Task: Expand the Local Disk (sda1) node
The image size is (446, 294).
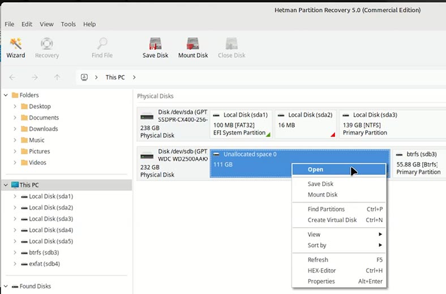Action: coord(15,197)
